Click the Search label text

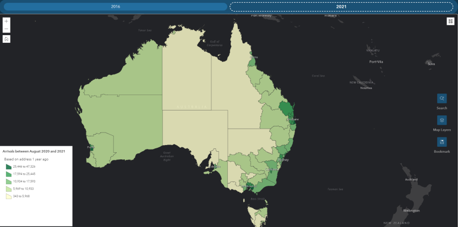pos(441,108)
